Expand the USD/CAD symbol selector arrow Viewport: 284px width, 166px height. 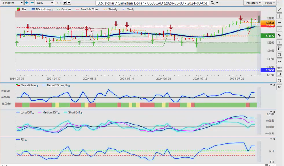tap(217, 3)
